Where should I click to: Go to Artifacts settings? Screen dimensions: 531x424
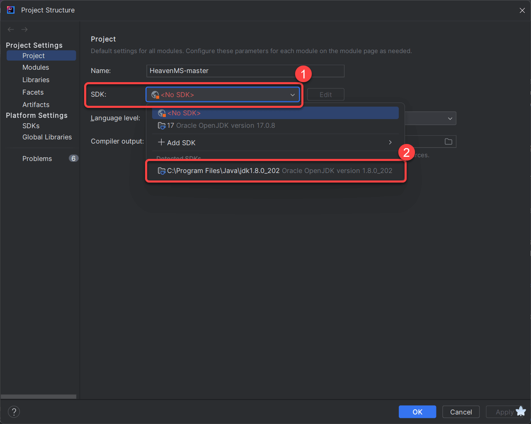coord(36,105)
